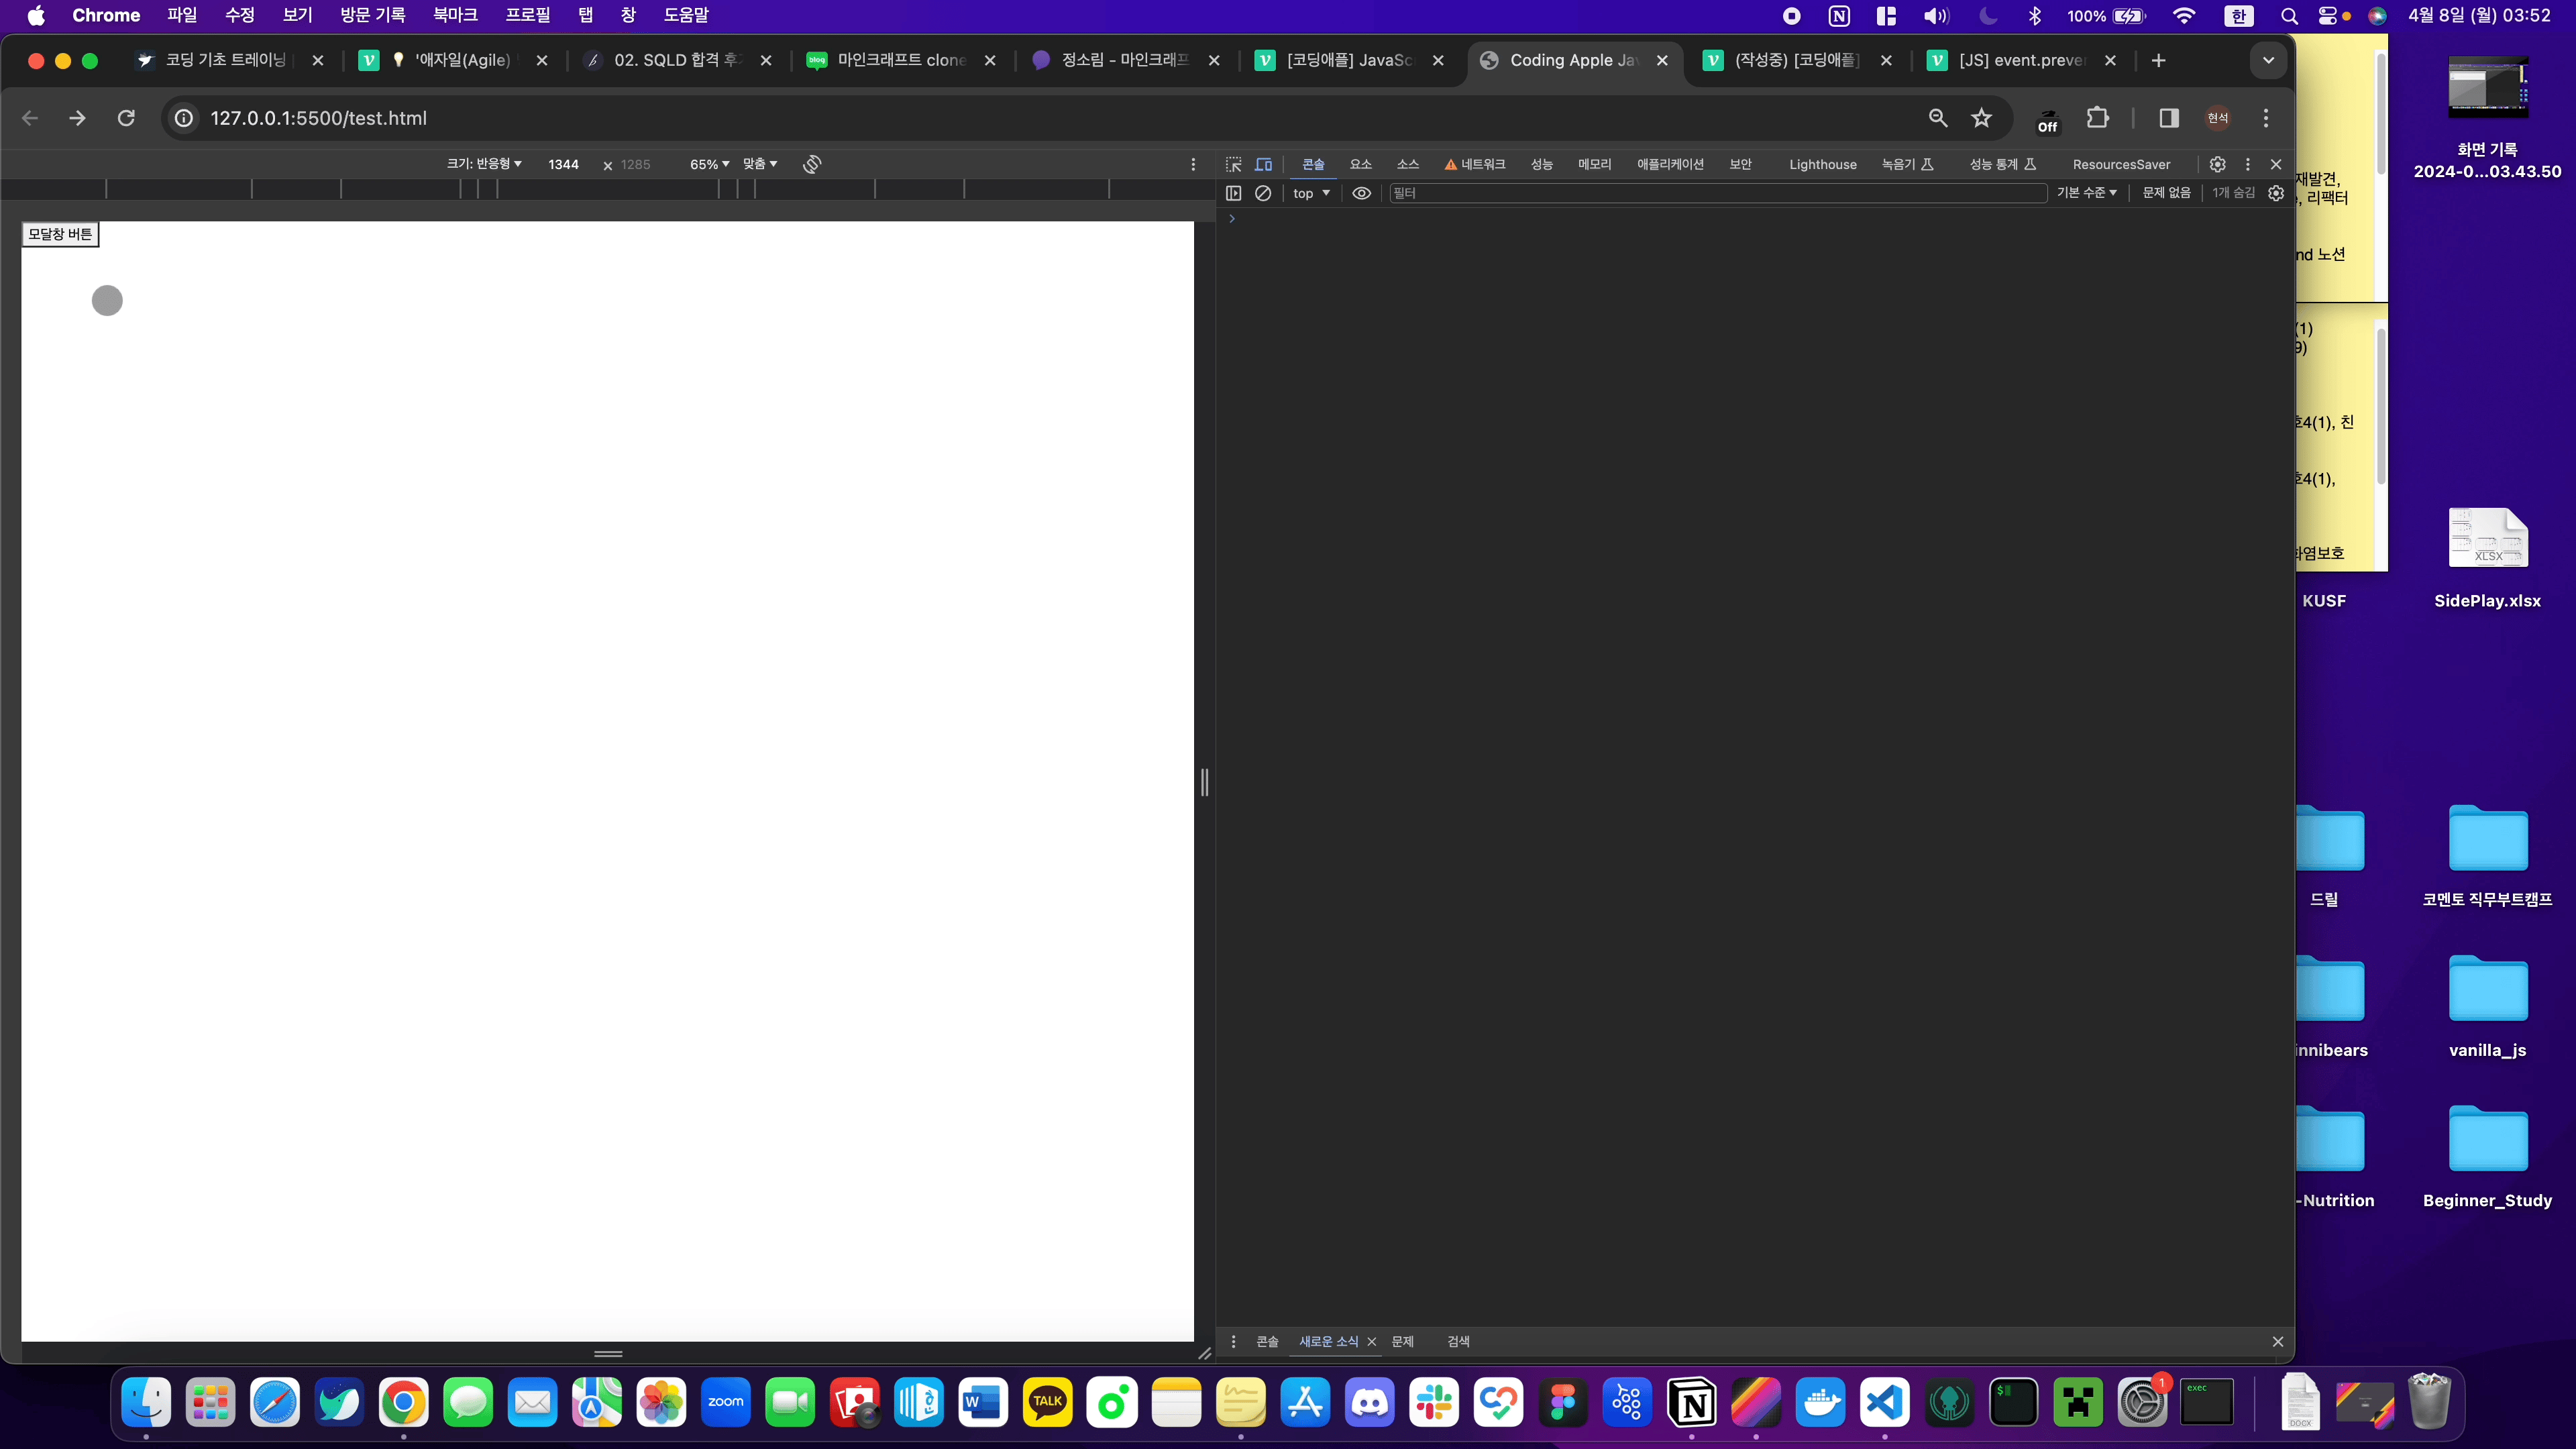
Task: Toggle device toolbar icon in DevTools
Action: 1264,164
